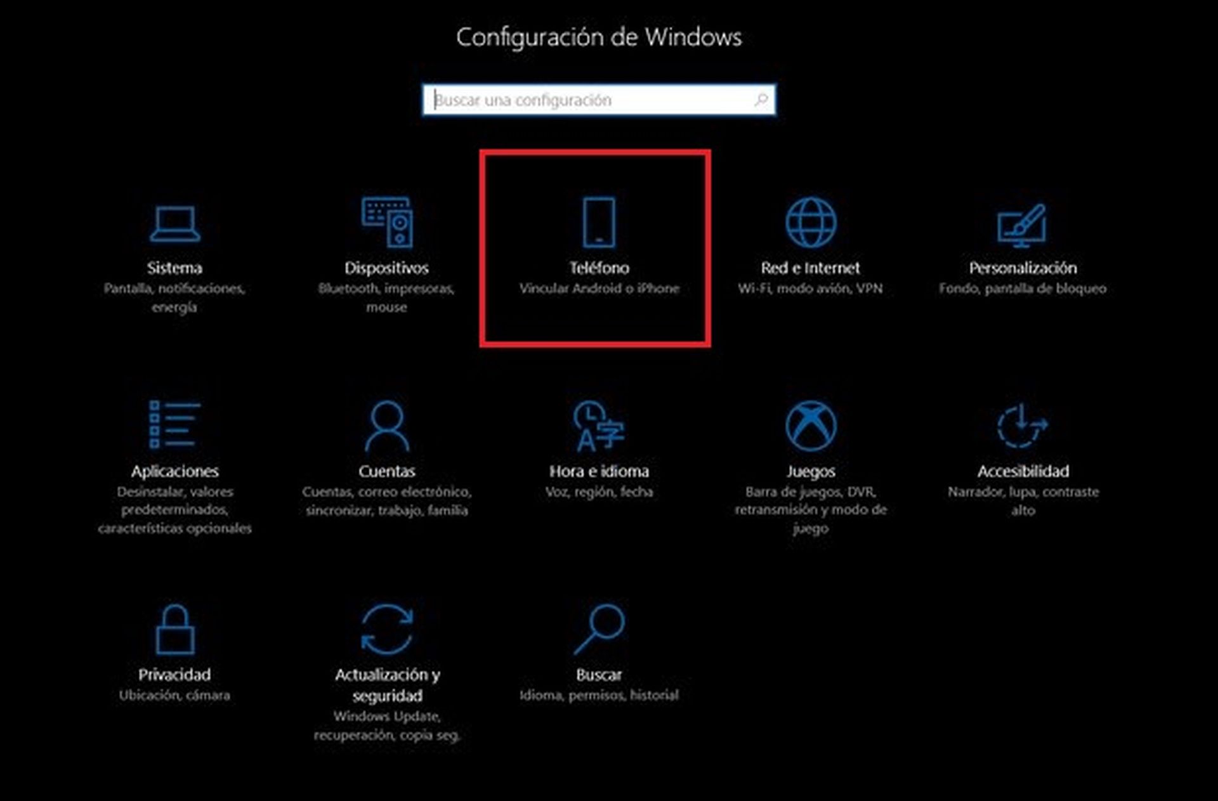
Task: Open the Red e Internet globe icon
Action: coord(811,222)
